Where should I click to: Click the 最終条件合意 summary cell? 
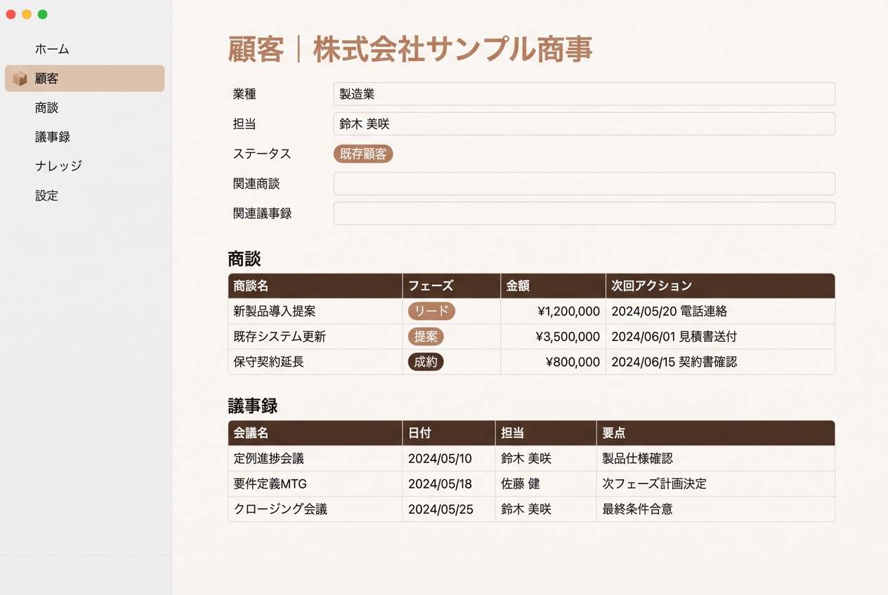(x=715, y=509)
